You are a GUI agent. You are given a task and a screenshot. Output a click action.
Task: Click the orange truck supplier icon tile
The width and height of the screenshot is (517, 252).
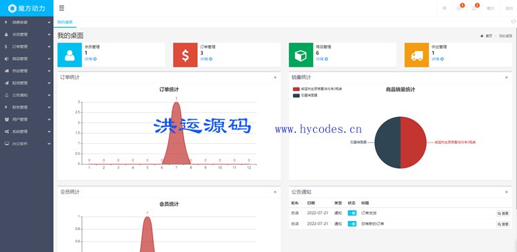point(417,55)
